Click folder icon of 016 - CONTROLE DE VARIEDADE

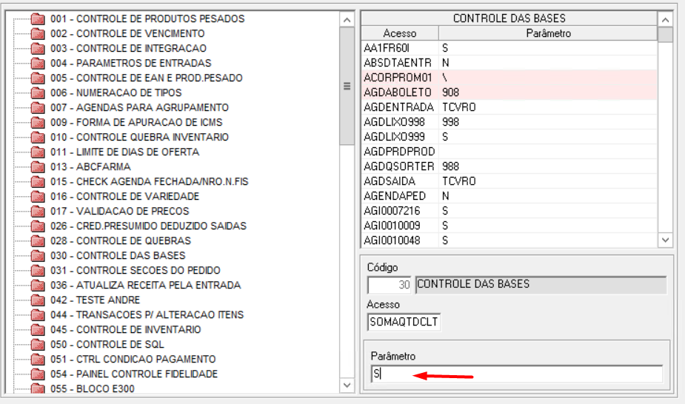coord(38,197)
